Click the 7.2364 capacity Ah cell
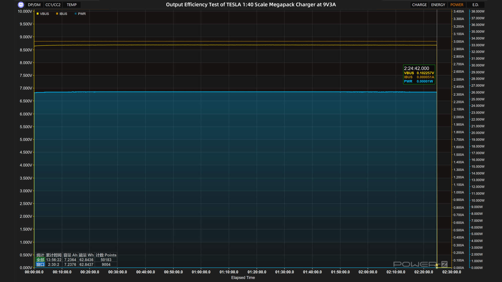This screenshot has width=502, height=282. point(70,260)
